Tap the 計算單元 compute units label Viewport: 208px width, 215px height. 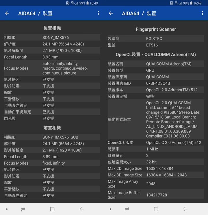115,156
